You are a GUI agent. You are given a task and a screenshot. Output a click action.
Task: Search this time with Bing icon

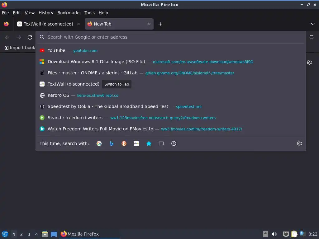pyautogui.click(x=112, y=143)
